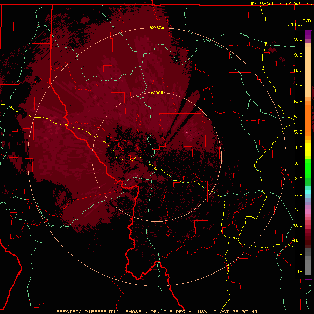314x314 pixels.
Task: Select the dark red segment of the color scale
Action: click(x=308, y=238)
